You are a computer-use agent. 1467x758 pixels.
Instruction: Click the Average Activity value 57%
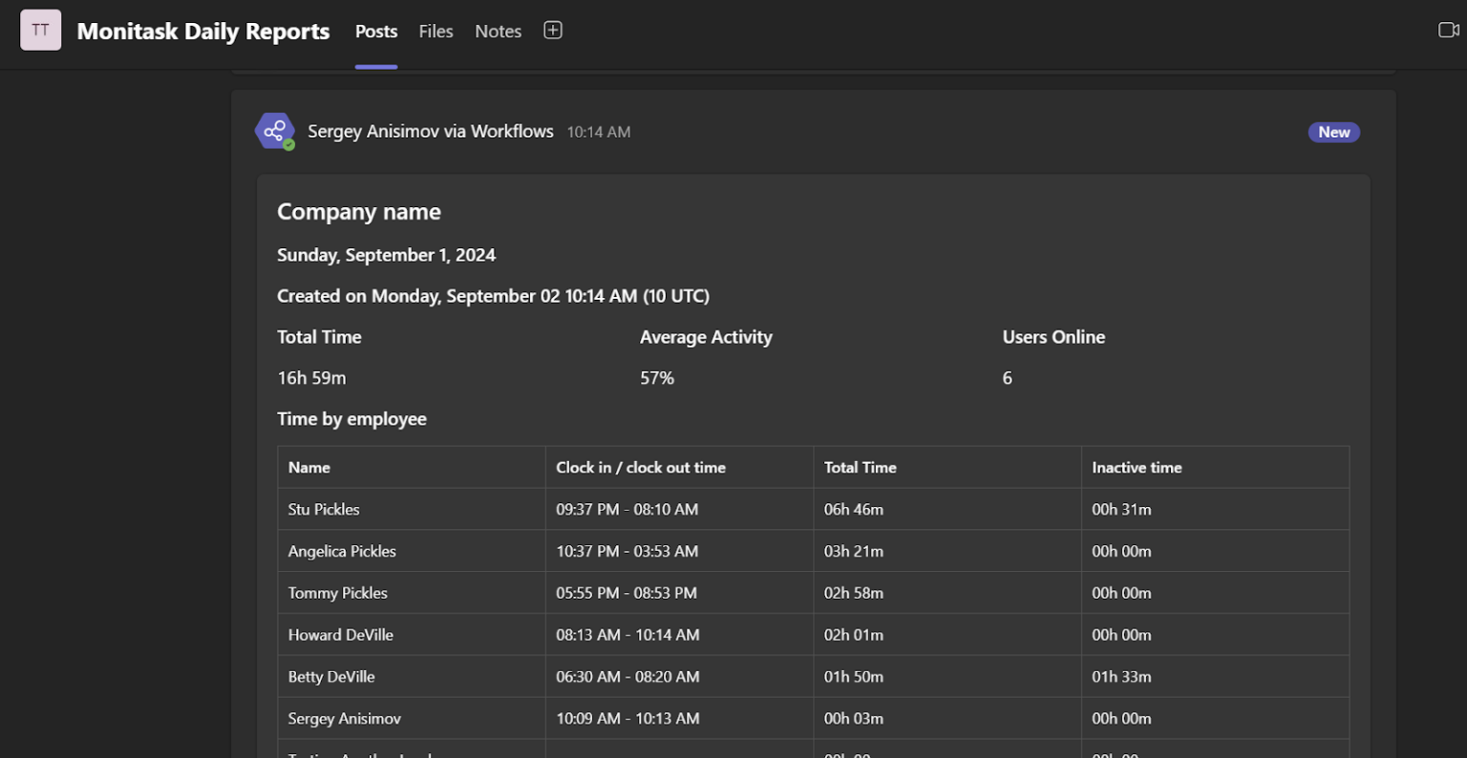657,377
